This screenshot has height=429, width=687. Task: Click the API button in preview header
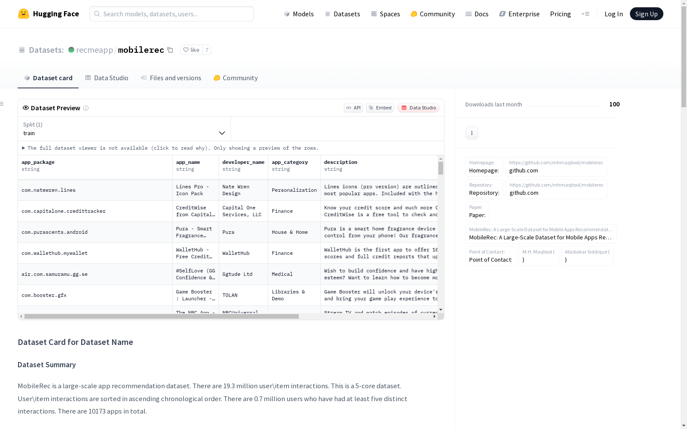(353, 108)
